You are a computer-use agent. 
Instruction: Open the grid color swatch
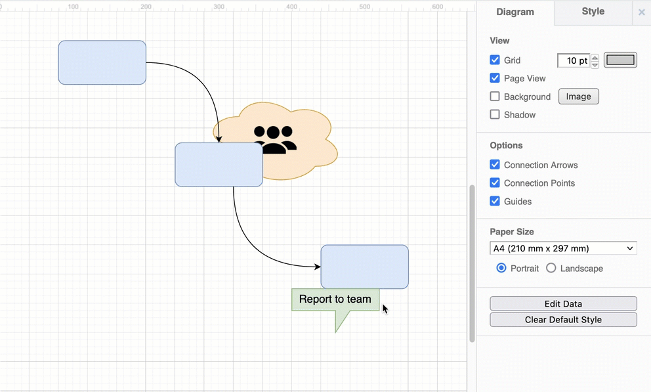click(620, 60)
